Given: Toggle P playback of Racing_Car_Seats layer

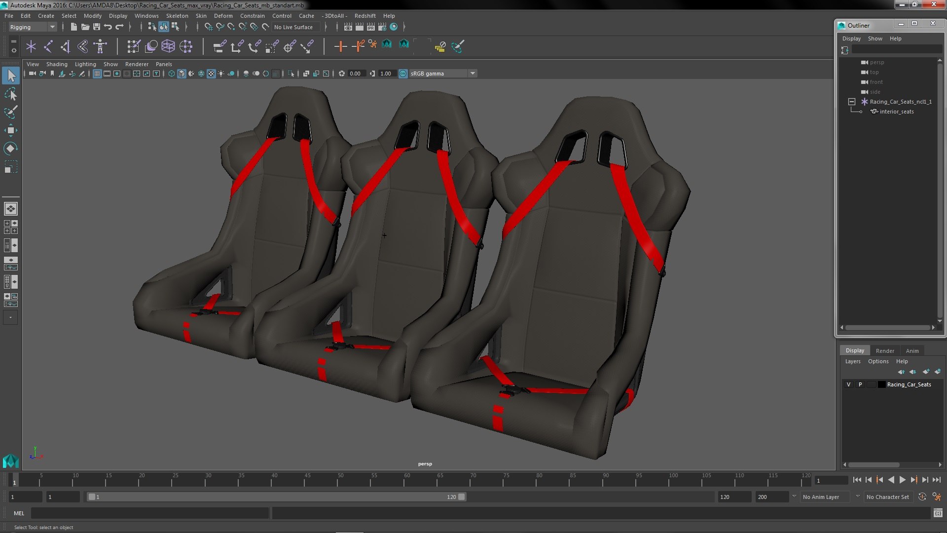Looking at the screenshot, I should click(x=860, y=384).
